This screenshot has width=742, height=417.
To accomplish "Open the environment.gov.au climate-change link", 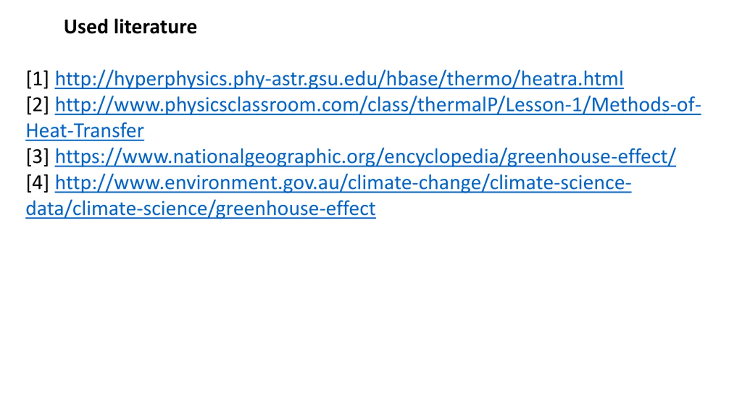I will point(343,183).
